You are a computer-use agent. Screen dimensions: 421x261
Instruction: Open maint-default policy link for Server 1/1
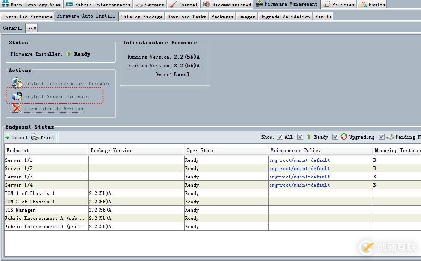point(300,160)
